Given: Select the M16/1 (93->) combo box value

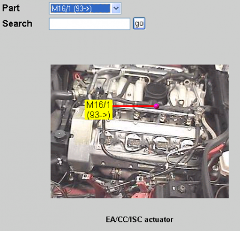Looking at the screenshot, I should coord(80,8).
